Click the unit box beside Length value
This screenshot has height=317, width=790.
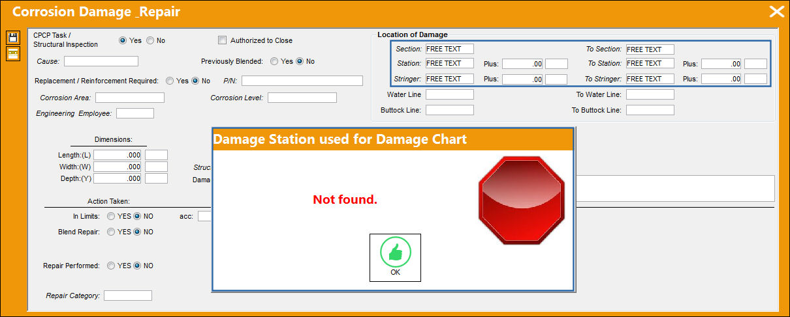[x=156, y=155]
